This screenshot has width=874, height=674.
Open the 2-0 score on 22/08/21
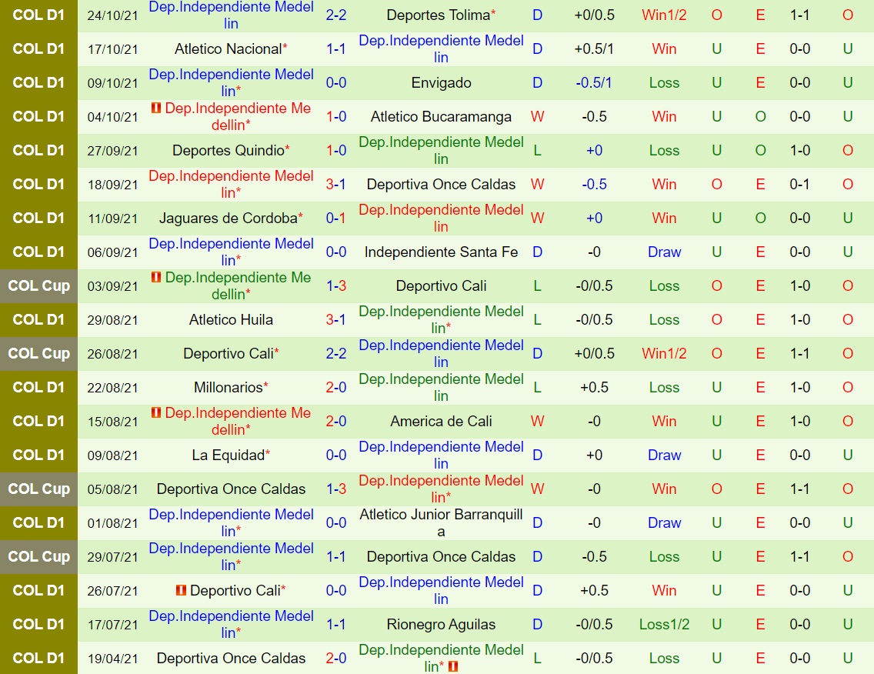(x=336, y=388)
